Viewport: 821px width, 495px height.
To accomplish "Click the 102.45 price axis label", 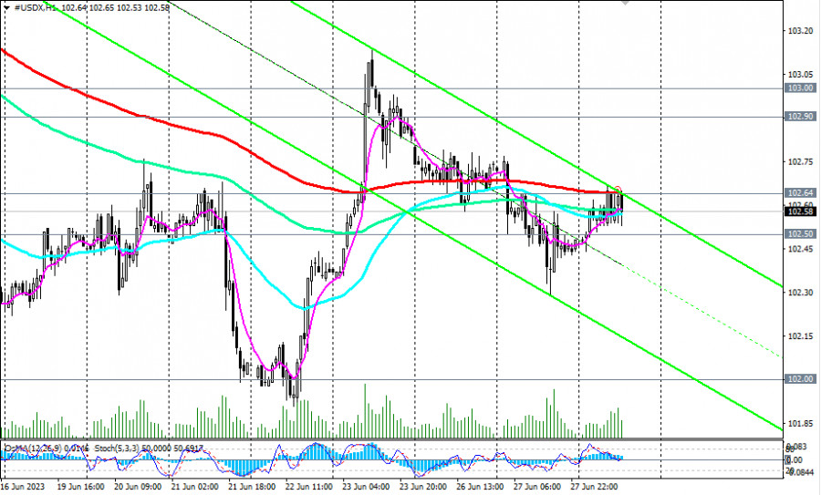I will point(801,249).
